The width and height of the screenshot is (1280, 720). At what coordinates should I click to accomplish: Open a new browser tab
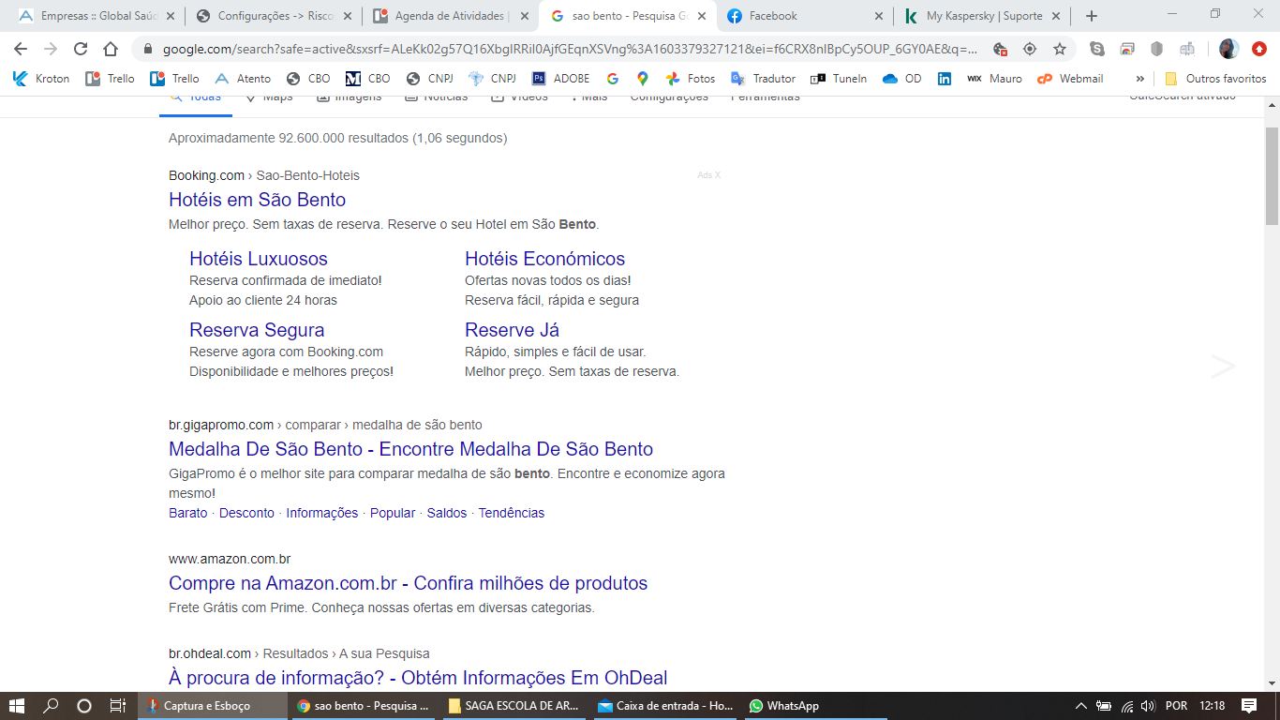[x=1091, y=16]
